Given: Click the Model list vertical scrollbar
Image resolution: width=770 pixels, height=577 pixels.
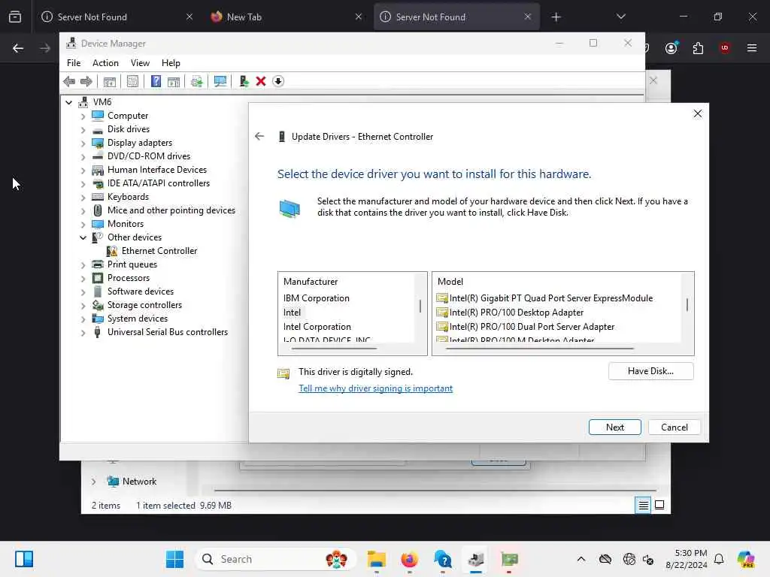Looking at the screenshot, I should (x=687, y=305).
